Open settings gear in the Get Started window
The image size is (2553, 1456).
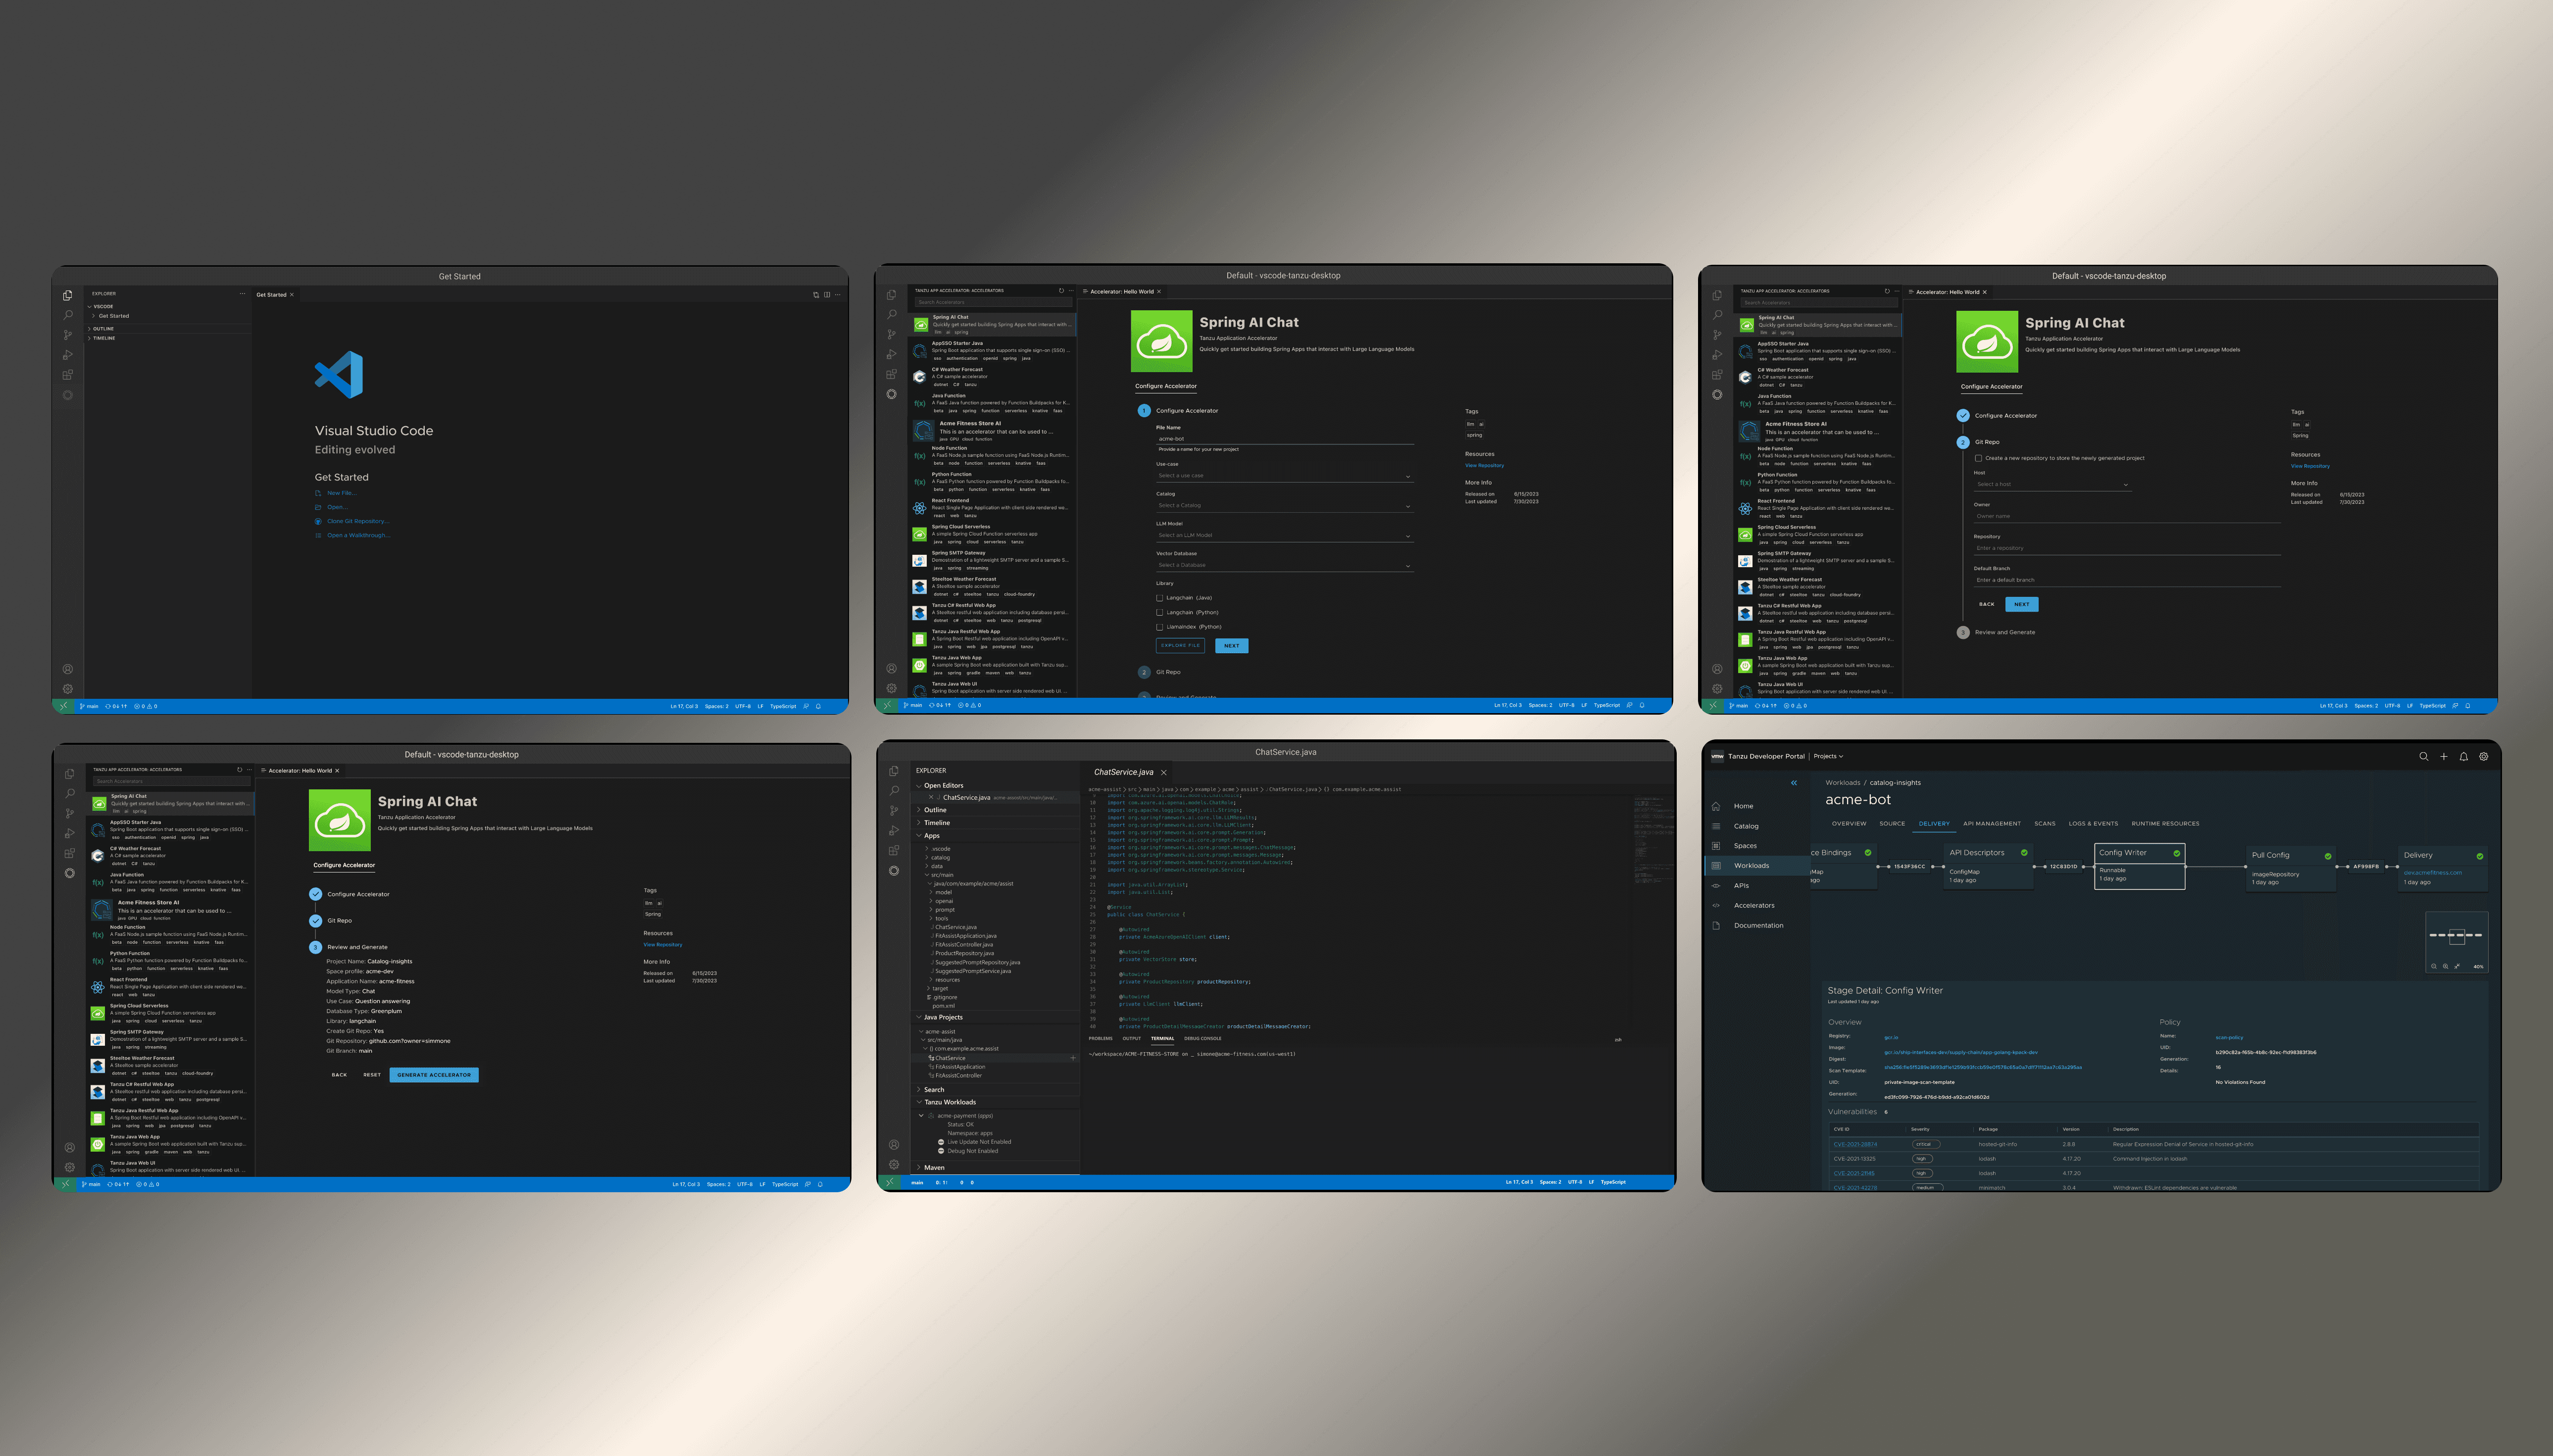[67, 688]
